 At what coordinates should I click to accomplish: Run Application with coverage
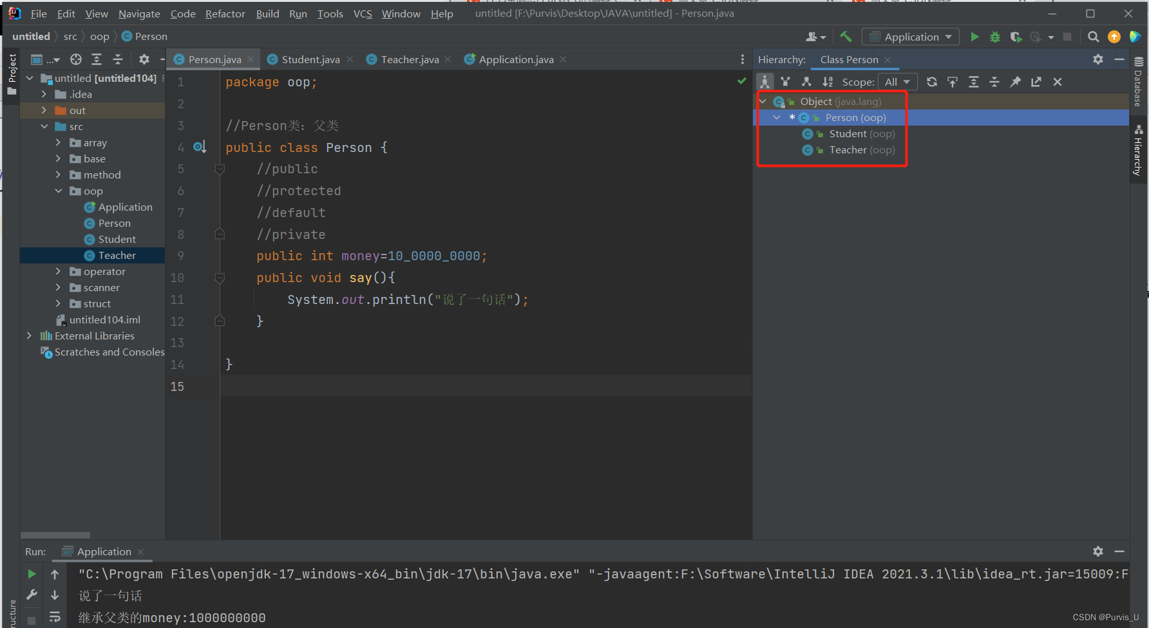[1016, 37]
